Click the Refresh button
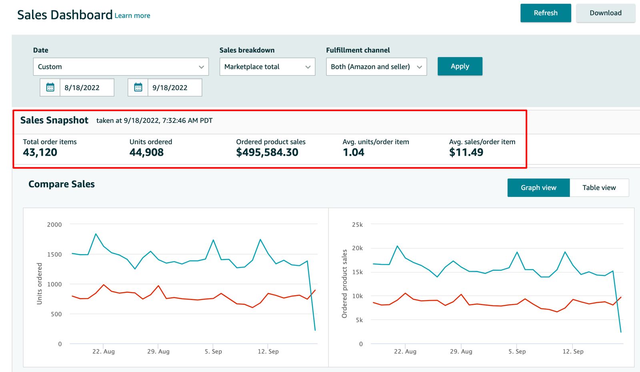This screenshot has height=372, width=640. 546,13
